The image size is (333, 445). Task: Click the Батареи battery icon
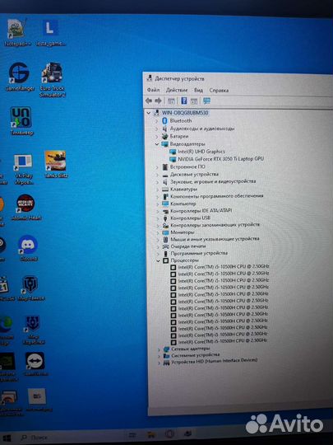click(x=164, y=136)
